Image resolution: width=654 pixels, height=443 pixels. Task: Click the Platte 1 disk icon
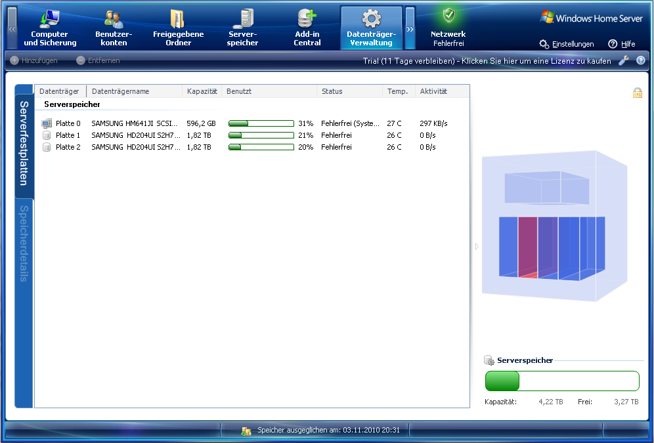[x=47, y=135]
